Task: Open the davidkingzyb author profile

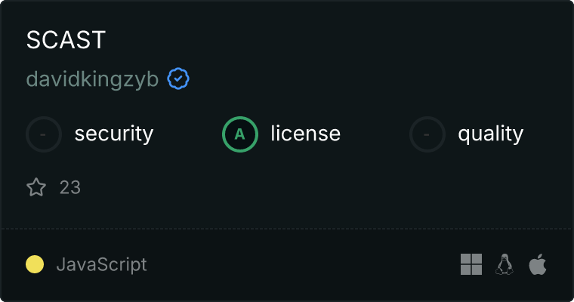Action: [92, 79]
